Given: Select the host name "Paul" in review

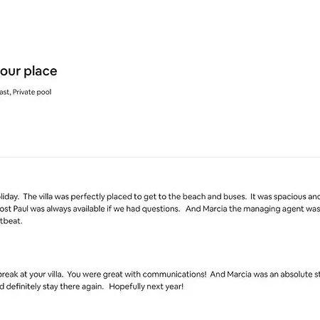Looking at the screenshot, I should coord(21,209).
